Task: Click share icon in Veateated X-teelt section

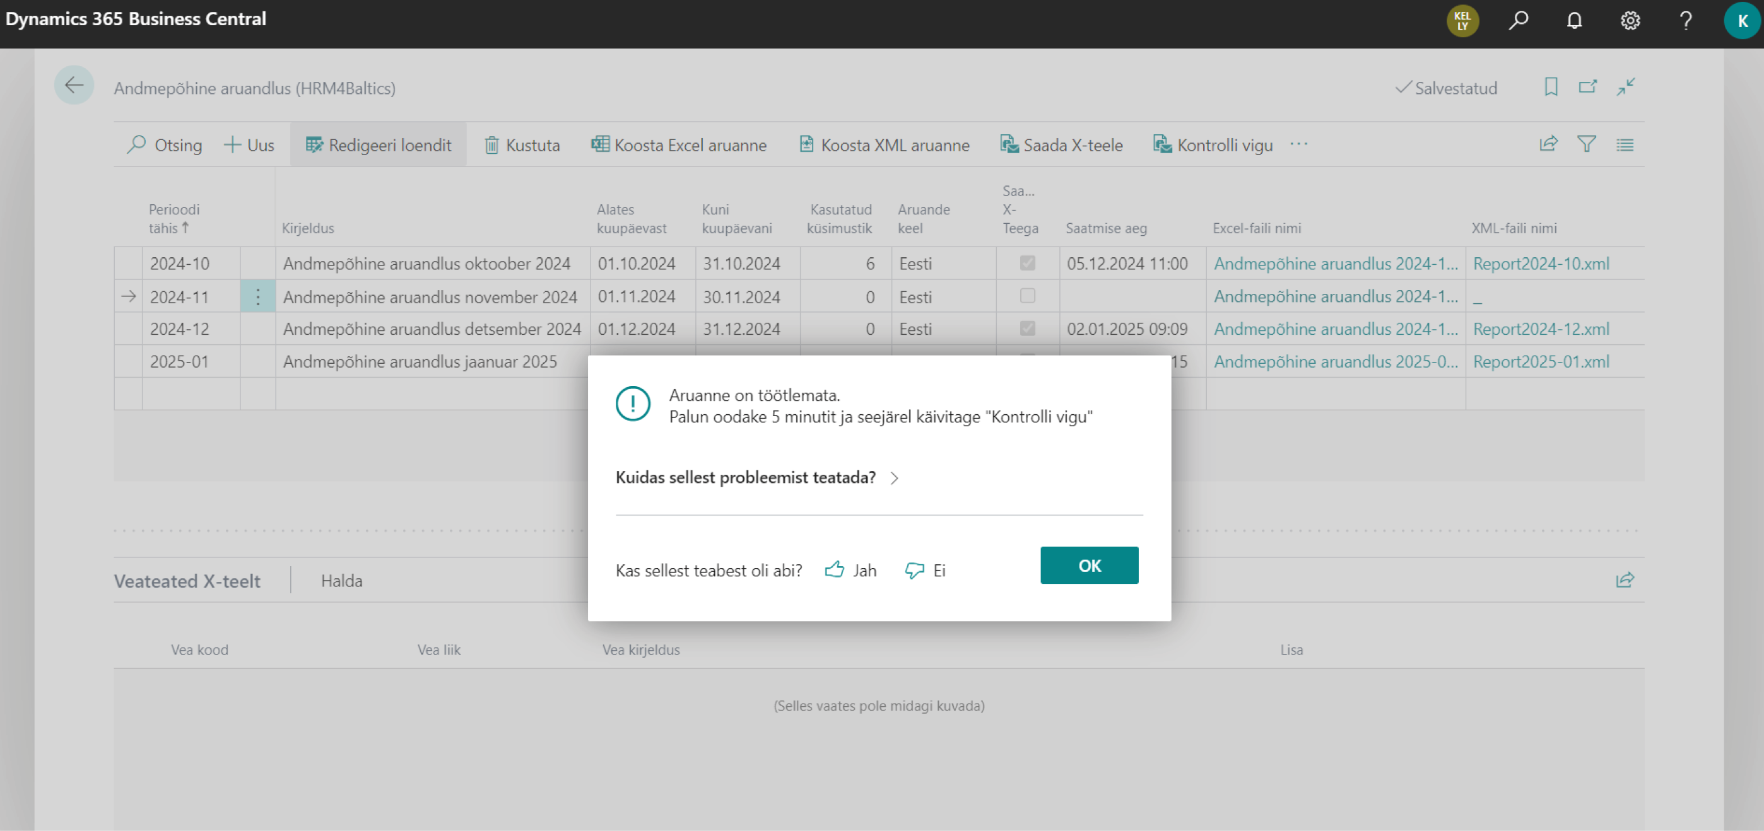Action: tap(1625, 580)
